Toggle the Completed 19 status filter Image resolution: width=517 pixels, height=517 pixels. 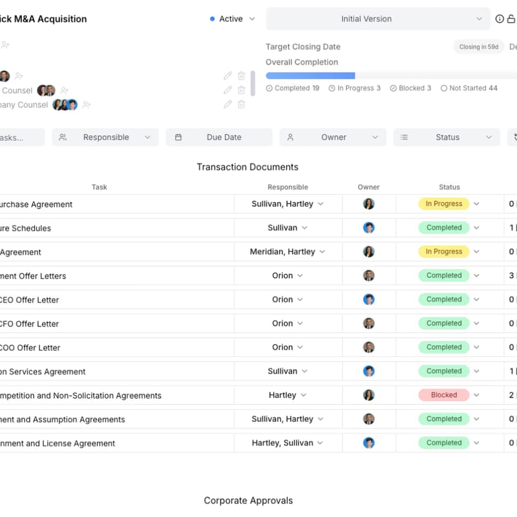pyautogui.click(x=293, y=88)
